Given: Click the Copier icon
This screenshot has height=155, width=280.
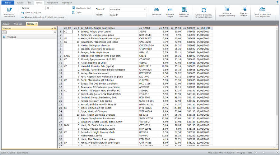Looking at the screenshot, I should [x=77, y=13].
